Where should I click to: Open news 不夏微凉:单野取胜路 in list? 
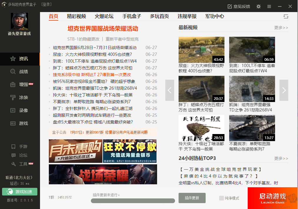pos(92,102)
